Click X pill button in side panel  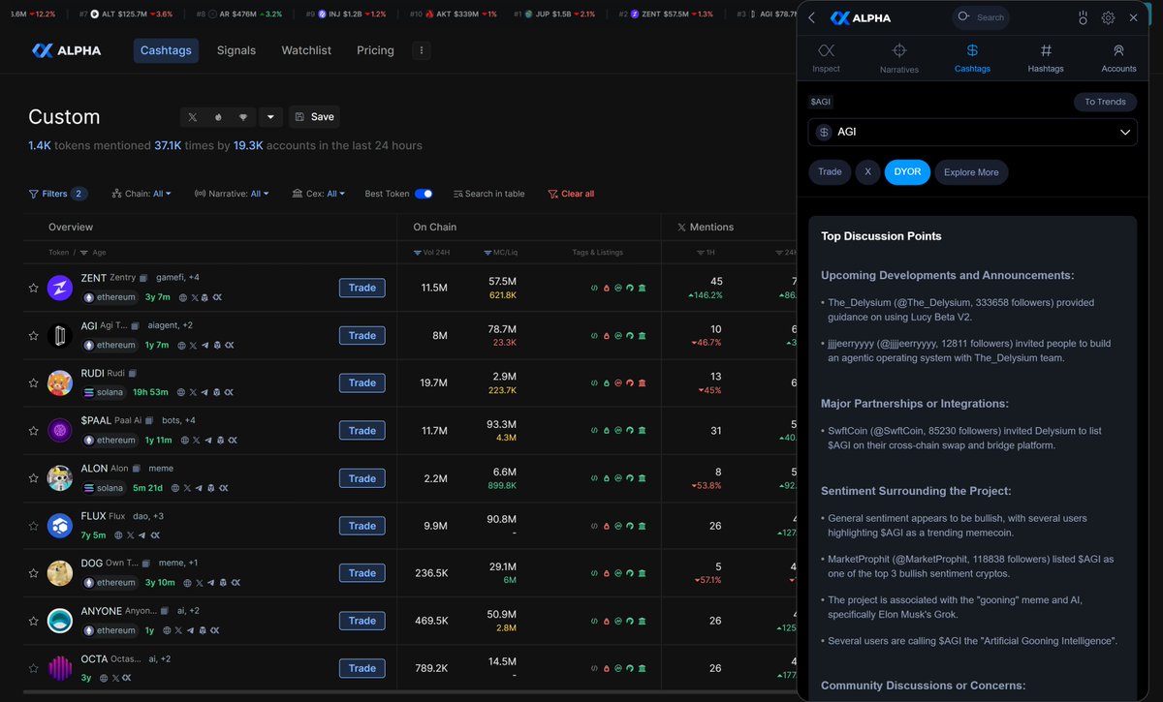[867, 172]
